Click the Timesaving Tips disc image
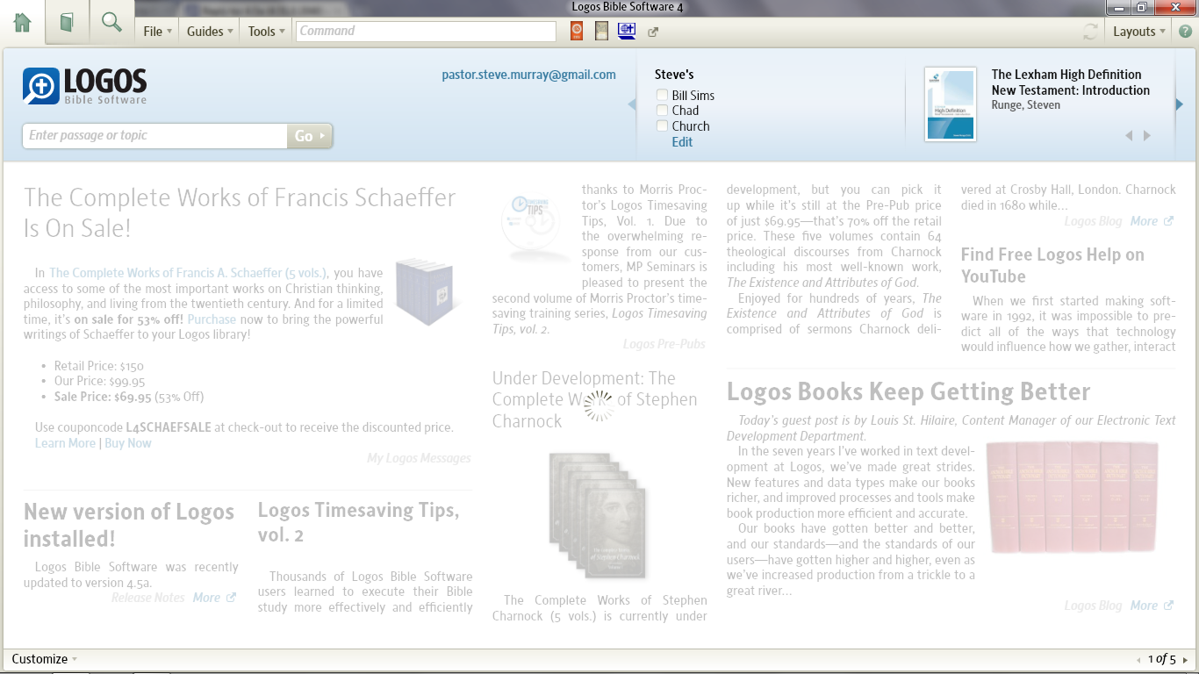Screen dimensions: 1199x674 [535, 226]
